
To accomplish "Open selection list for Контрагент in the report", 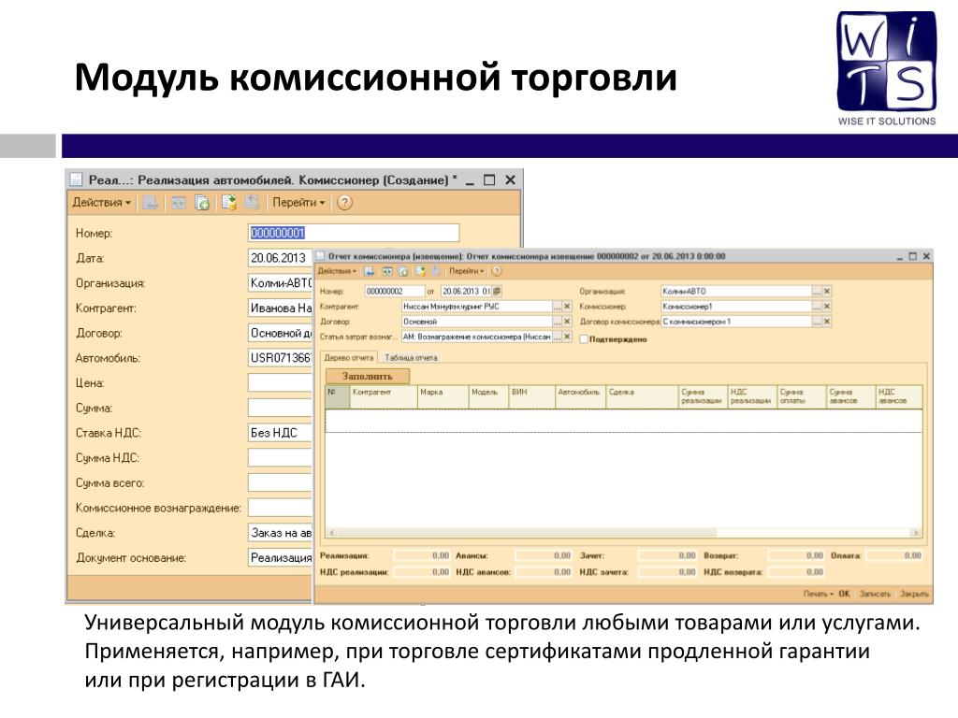I will pyautogui.click(x=558, y=307).
